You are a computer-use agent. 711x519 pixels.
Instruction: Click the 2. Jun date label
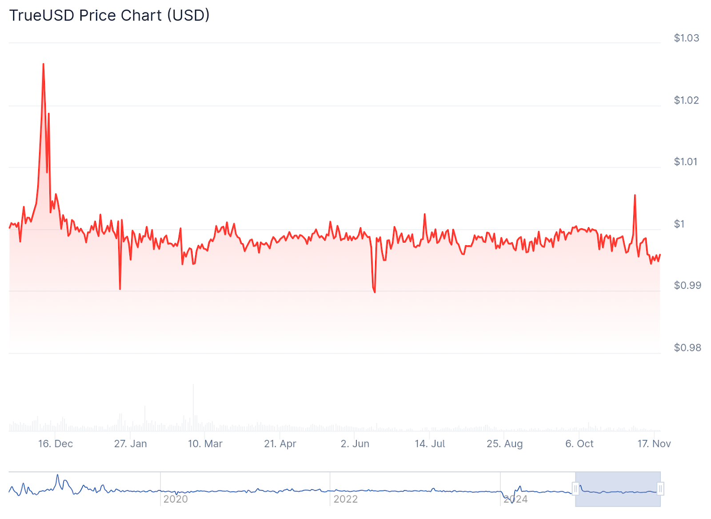tap(355, 443)
